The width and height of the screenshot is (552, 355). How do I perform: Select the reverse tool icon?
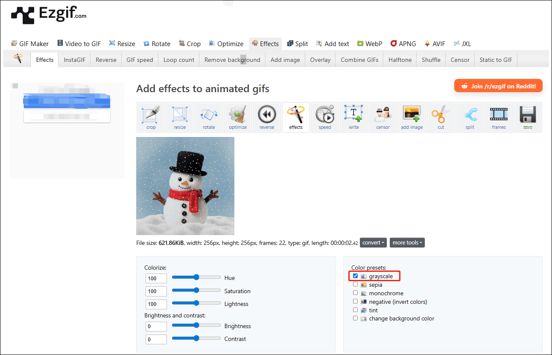[267, 117]
